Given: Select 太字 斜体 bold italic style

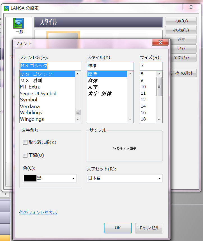Looking at the screenshot, I should (x=107, y=94).
